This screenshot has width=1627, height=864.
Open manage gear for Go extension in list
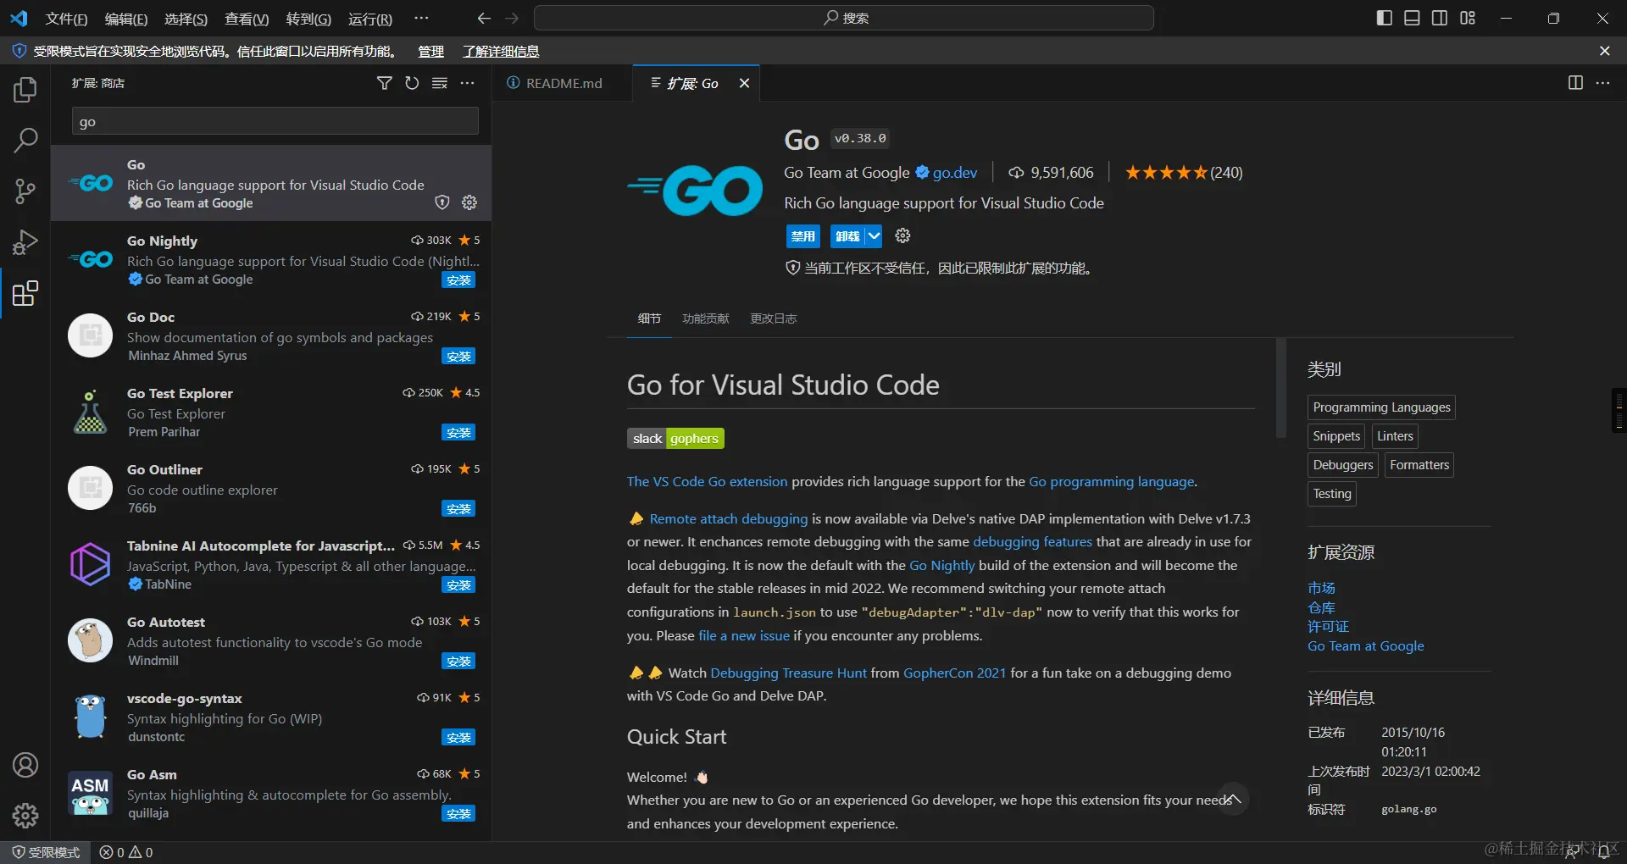point(469,202)
